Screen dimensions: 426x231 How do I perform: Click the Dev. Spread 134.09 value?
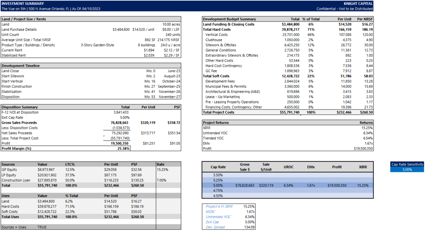point(249,227)
